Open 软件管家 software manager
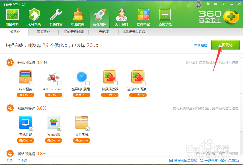This screenshot has height=165, width=243. [143, 17]
